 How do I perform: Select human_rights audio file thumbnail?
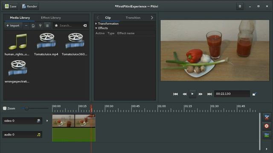coord(17,42)
